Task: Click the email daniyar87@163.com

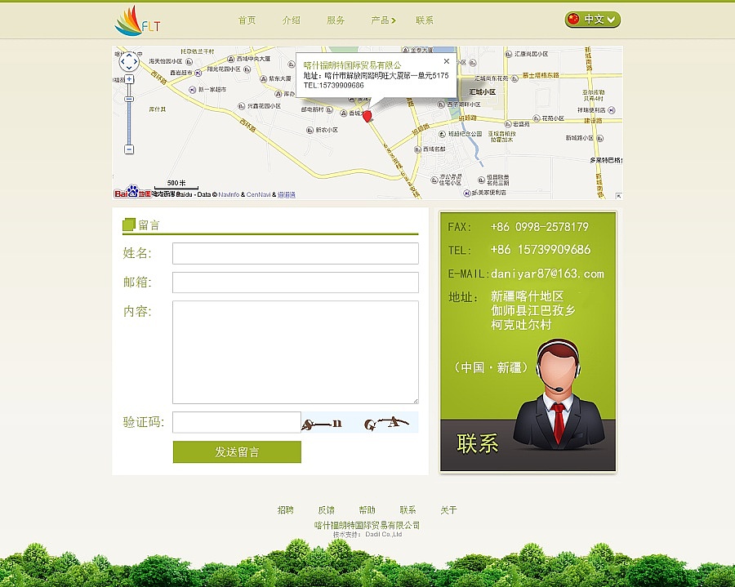Action: tap(547, 273)
